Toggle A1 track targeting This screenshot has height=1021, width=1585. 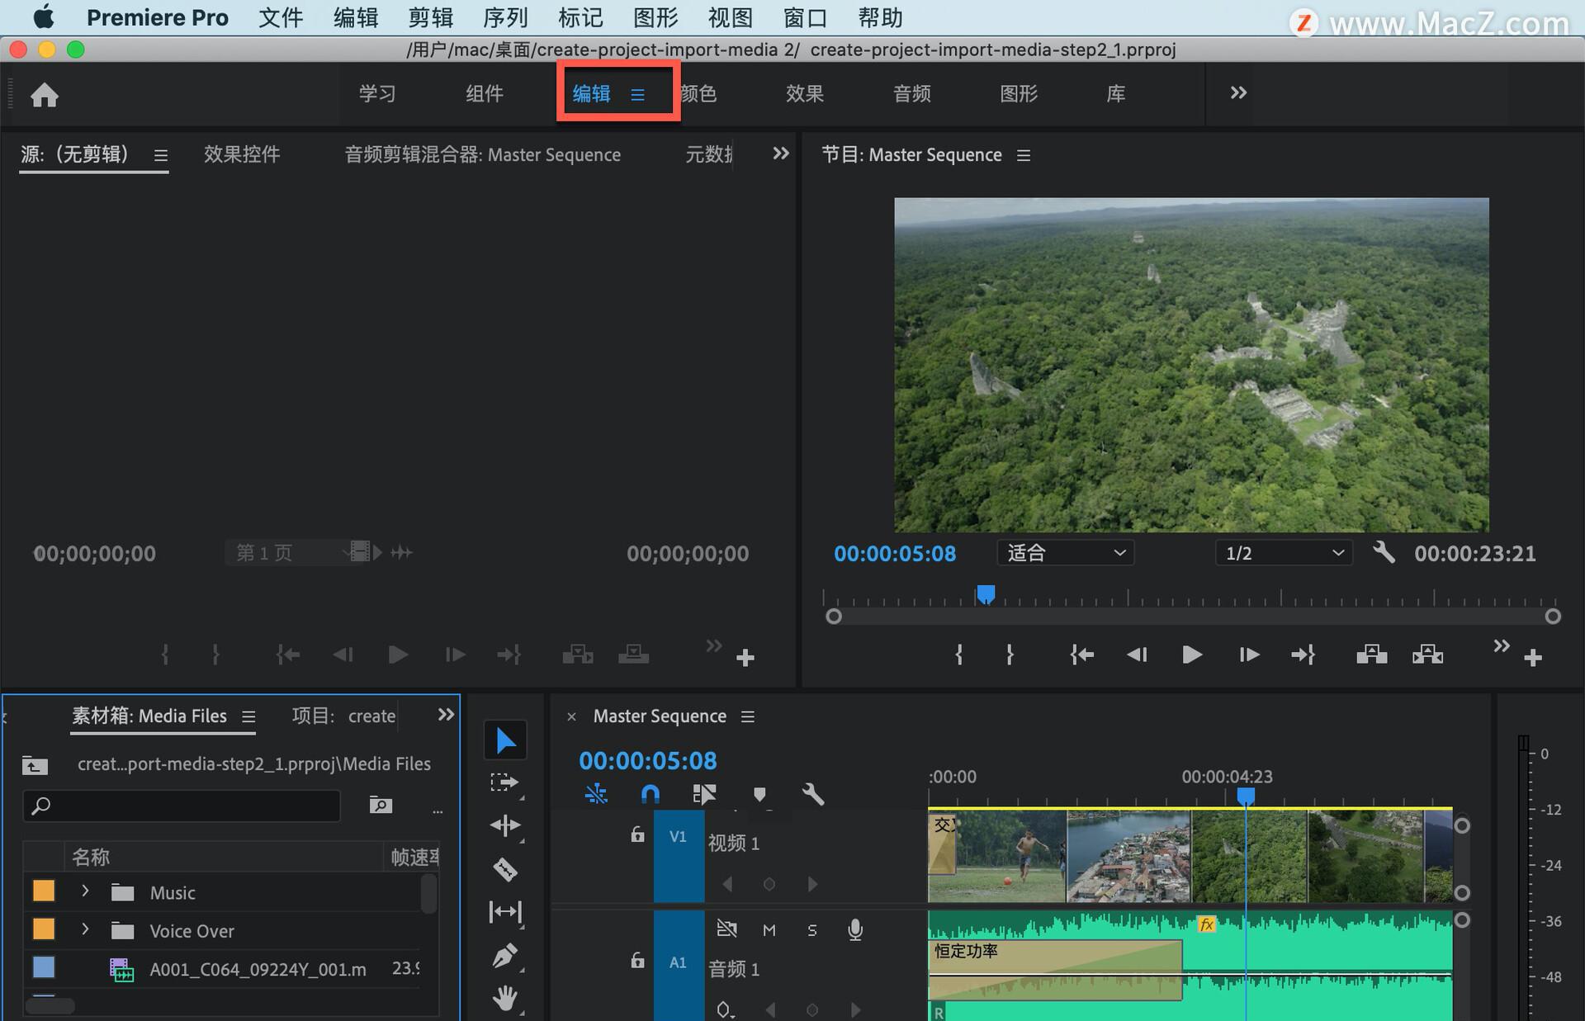tap(678, 962)
